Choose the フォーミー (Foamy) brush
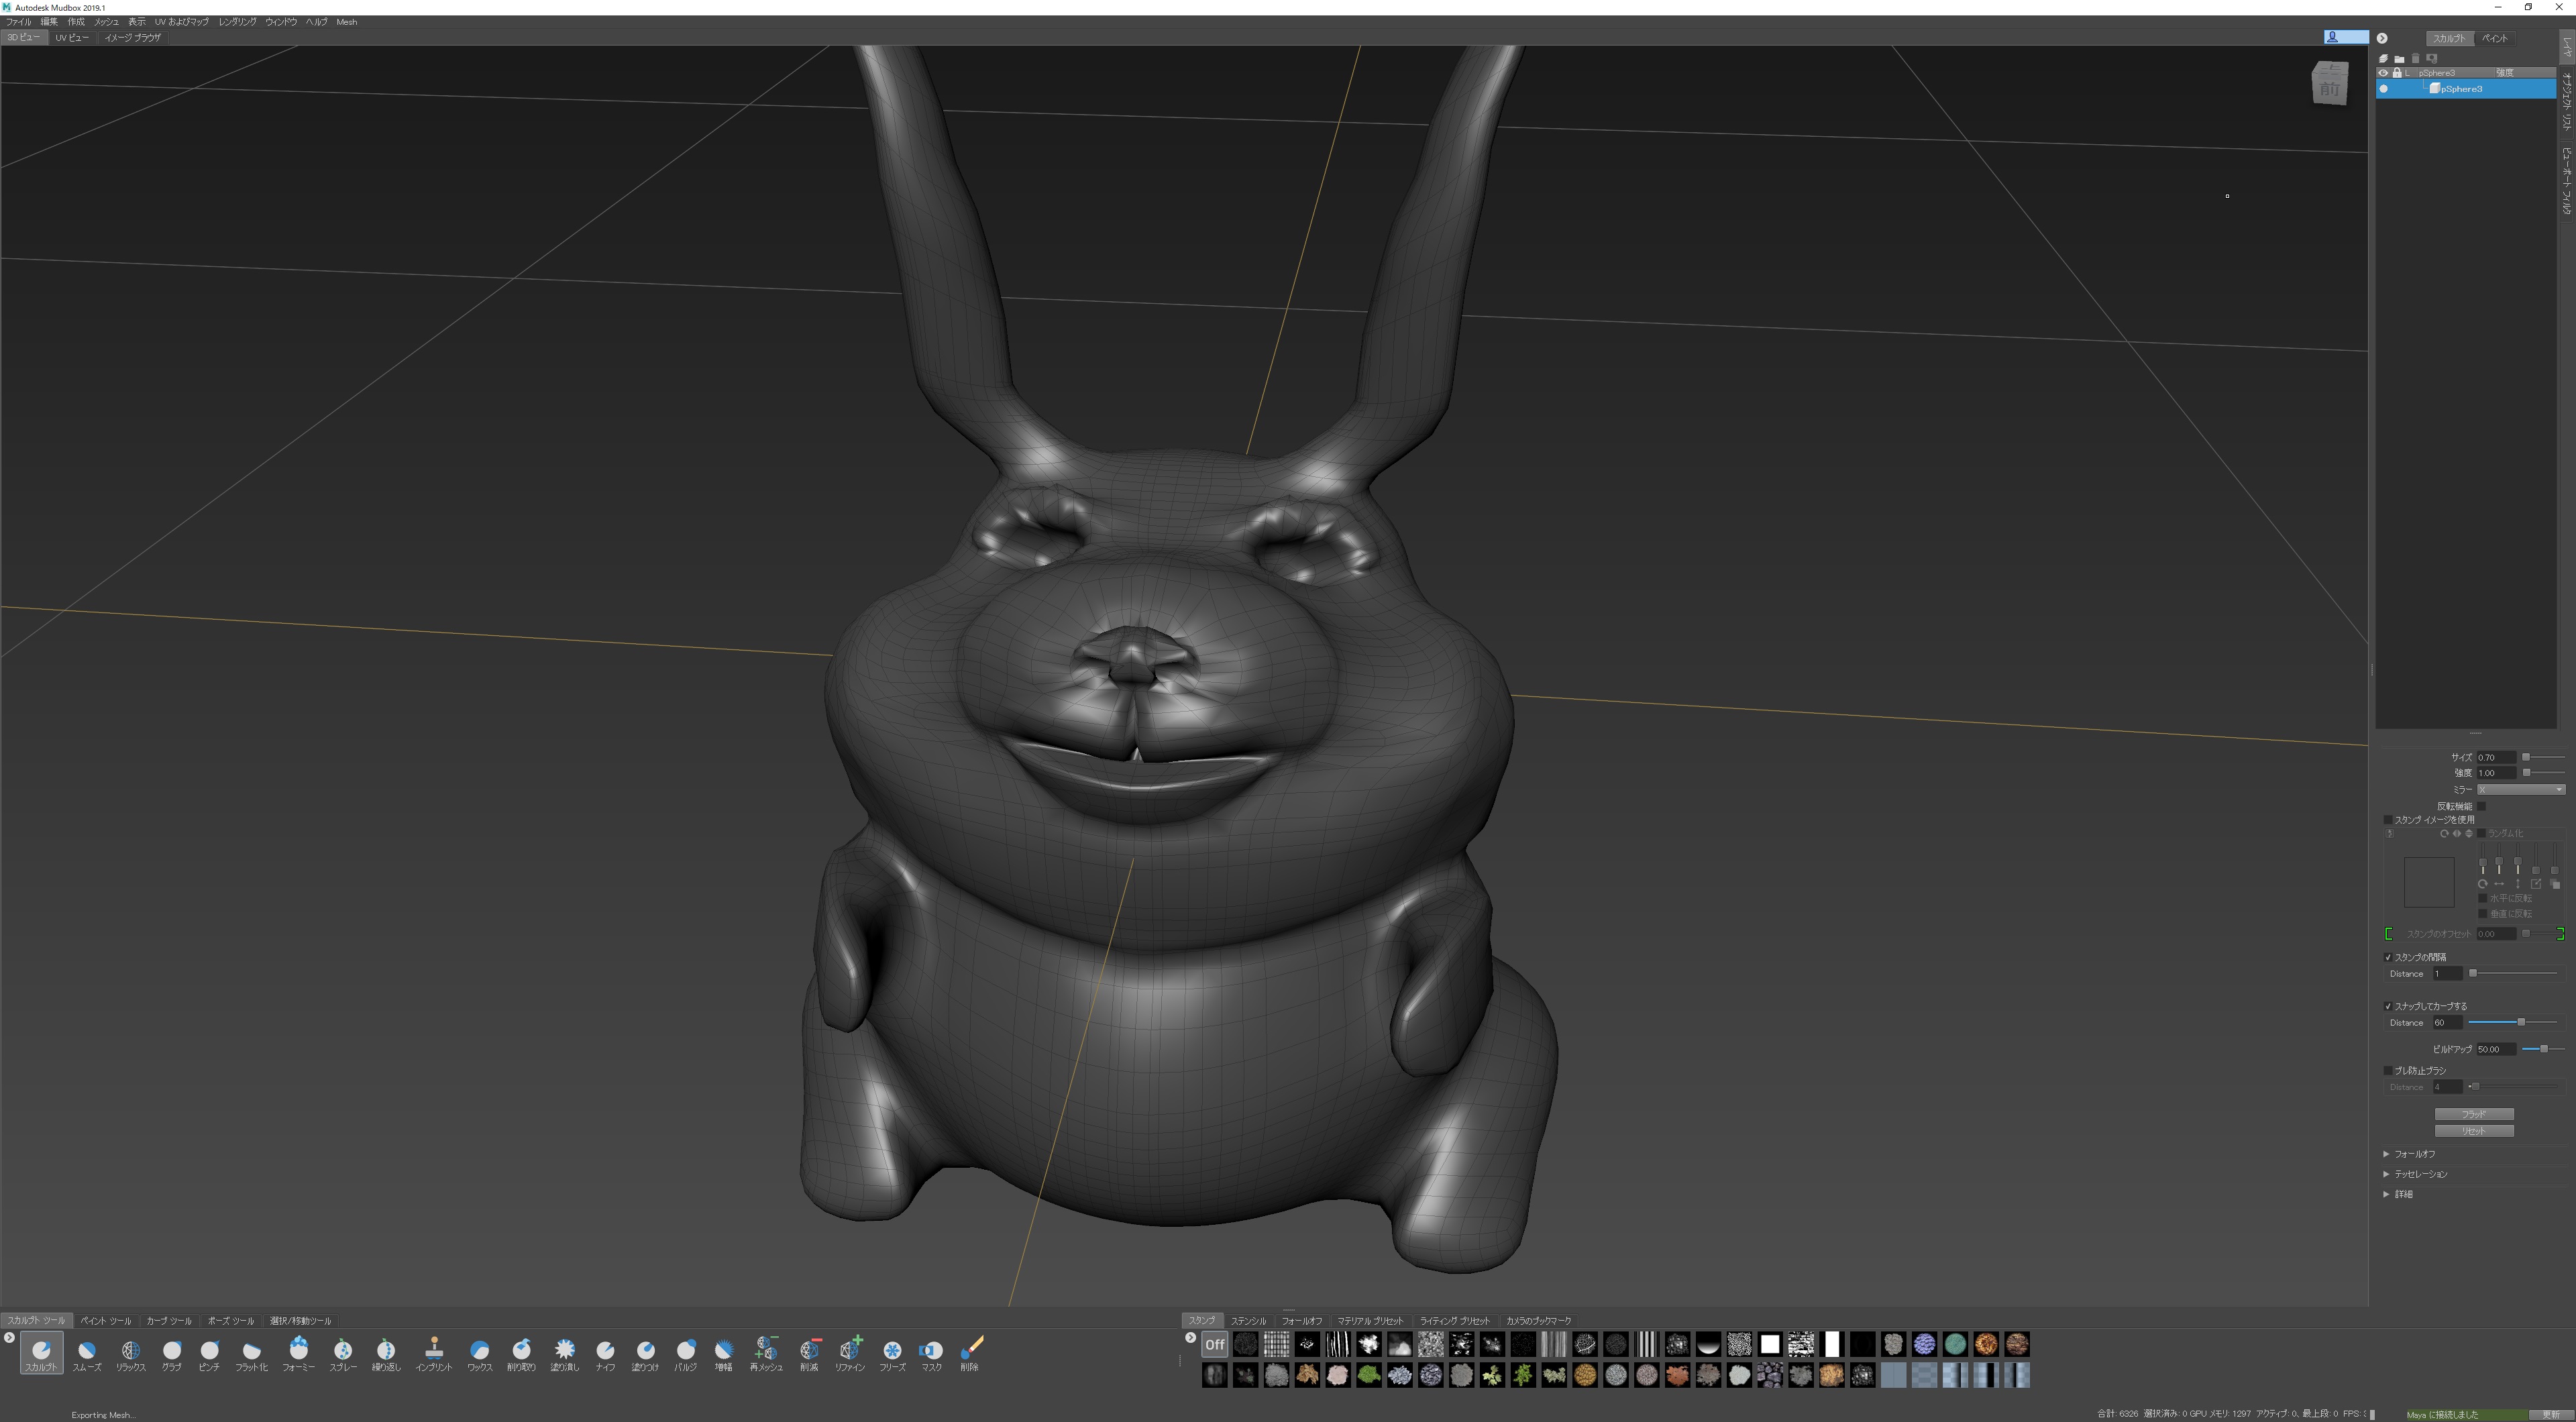Viewport: 2576px width, 1422px height. pos(298,1351)
